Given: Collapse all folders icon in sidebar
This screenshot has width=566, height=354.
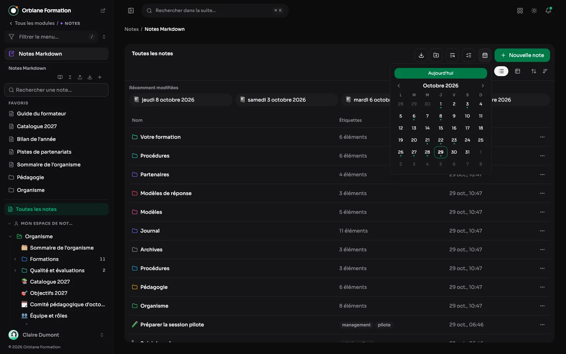Looking at the screenshot, I should pyautogui.click(x=70, y=77).
